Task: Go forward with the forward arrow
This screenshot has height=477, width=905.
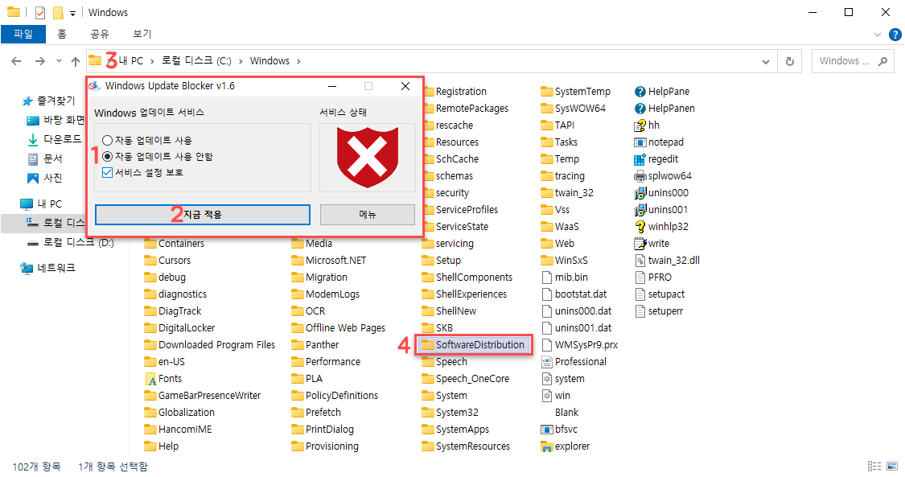Action: click(x=40, y=61)
